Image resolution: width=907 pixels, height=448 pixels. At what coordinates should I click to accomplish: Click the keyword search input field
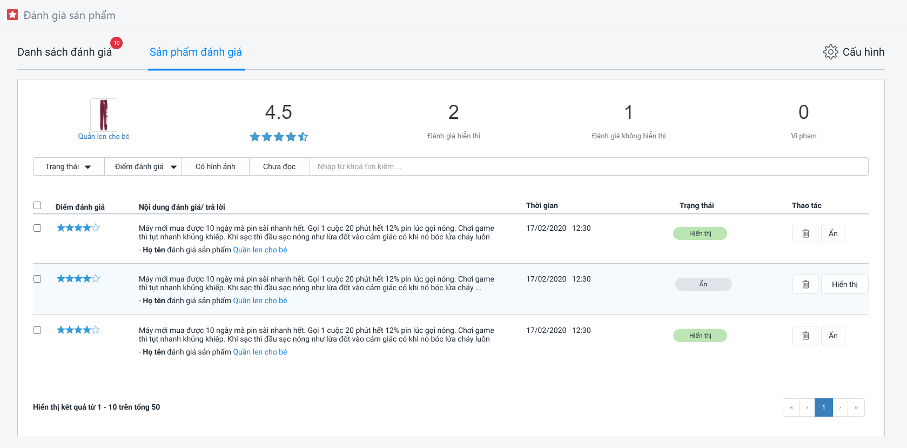(x=589, y=166)
